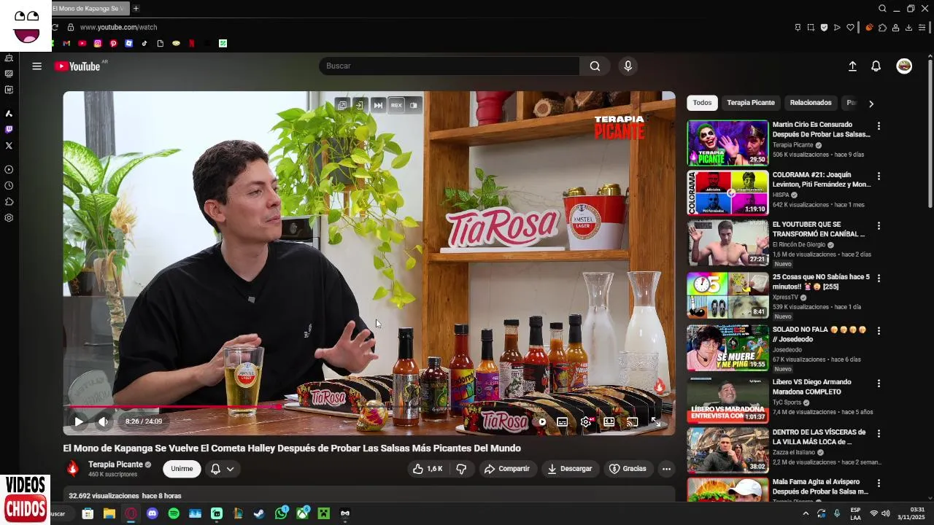Open the Instagram bookmark
The height and width of the screenshot is (525, 934).
[98, 43]
